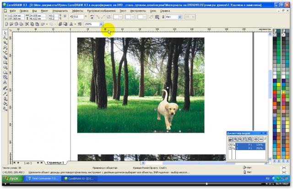This screenshot has width=293, height=189.
Task: Select the Rectangle tool in toolbox
Action: coord(5,62)
